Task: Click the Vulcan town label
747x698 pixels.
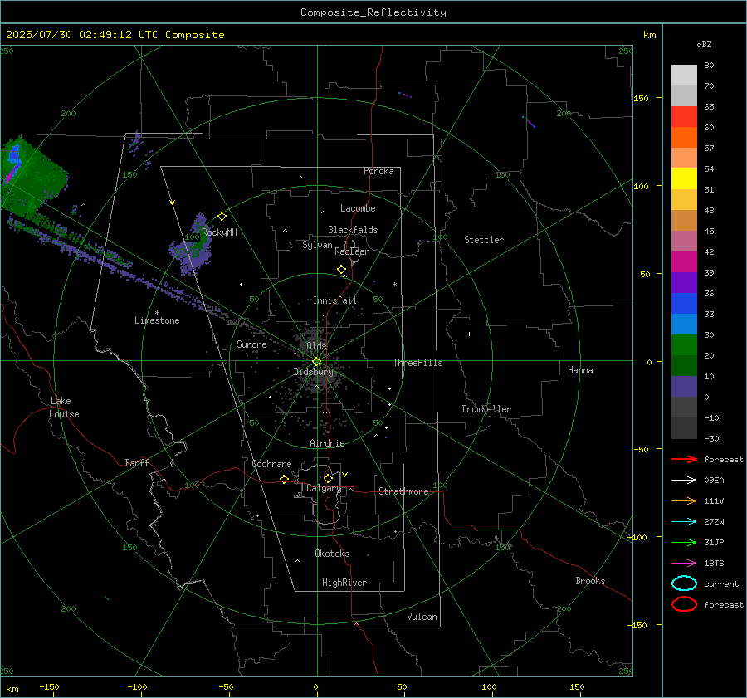Action: point(422,617)
